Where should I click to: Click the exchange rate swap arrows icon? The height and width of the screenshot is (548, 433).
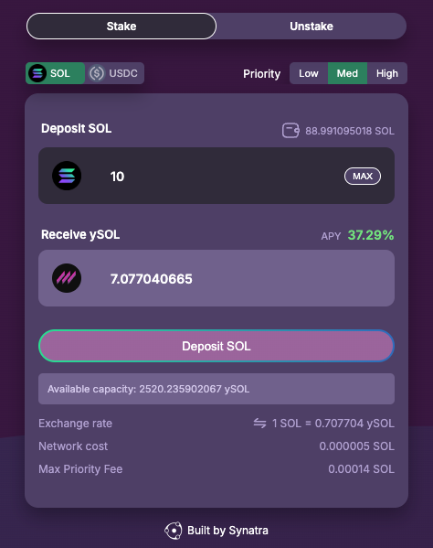(259, 424)
